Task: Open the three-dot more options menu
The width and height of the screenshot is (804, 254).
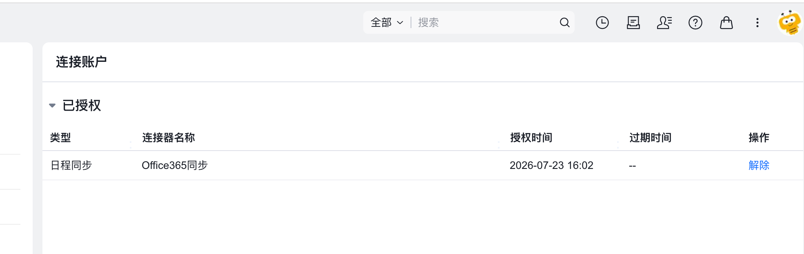Action: (x=757, y=22)
